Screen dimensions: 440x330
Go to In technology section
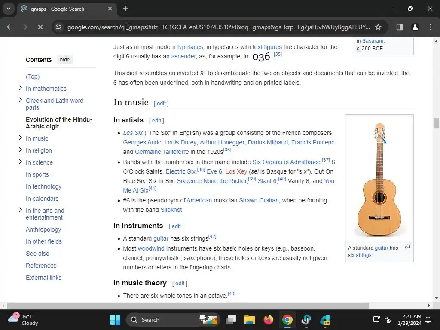point(43,186)
